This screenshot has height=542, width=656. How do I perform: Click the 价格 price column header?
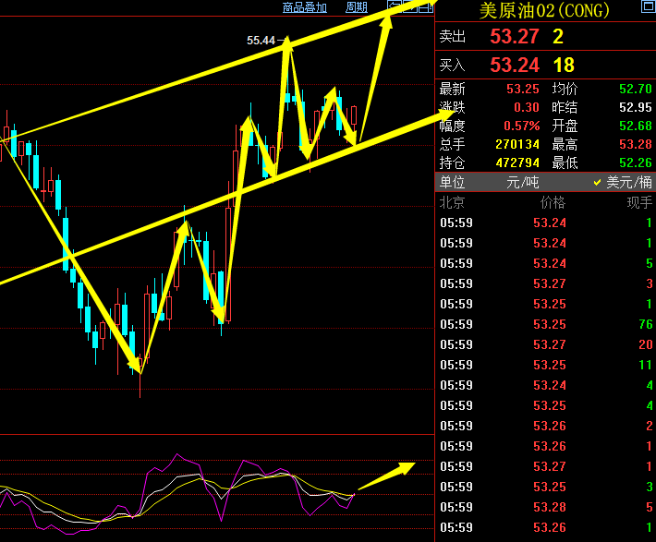point(552,202)
